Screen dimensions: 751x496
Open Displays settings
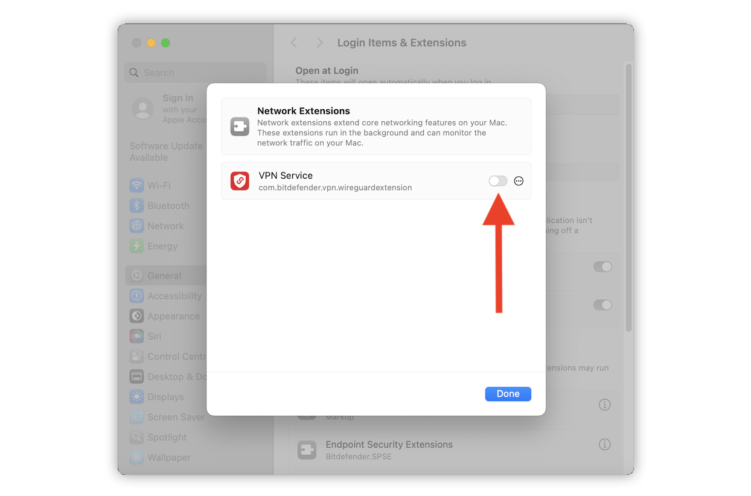tap(166, 397)
